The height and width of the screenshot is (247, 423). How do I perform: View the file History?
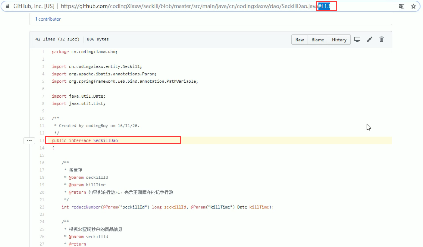click(x=339, y=40)
